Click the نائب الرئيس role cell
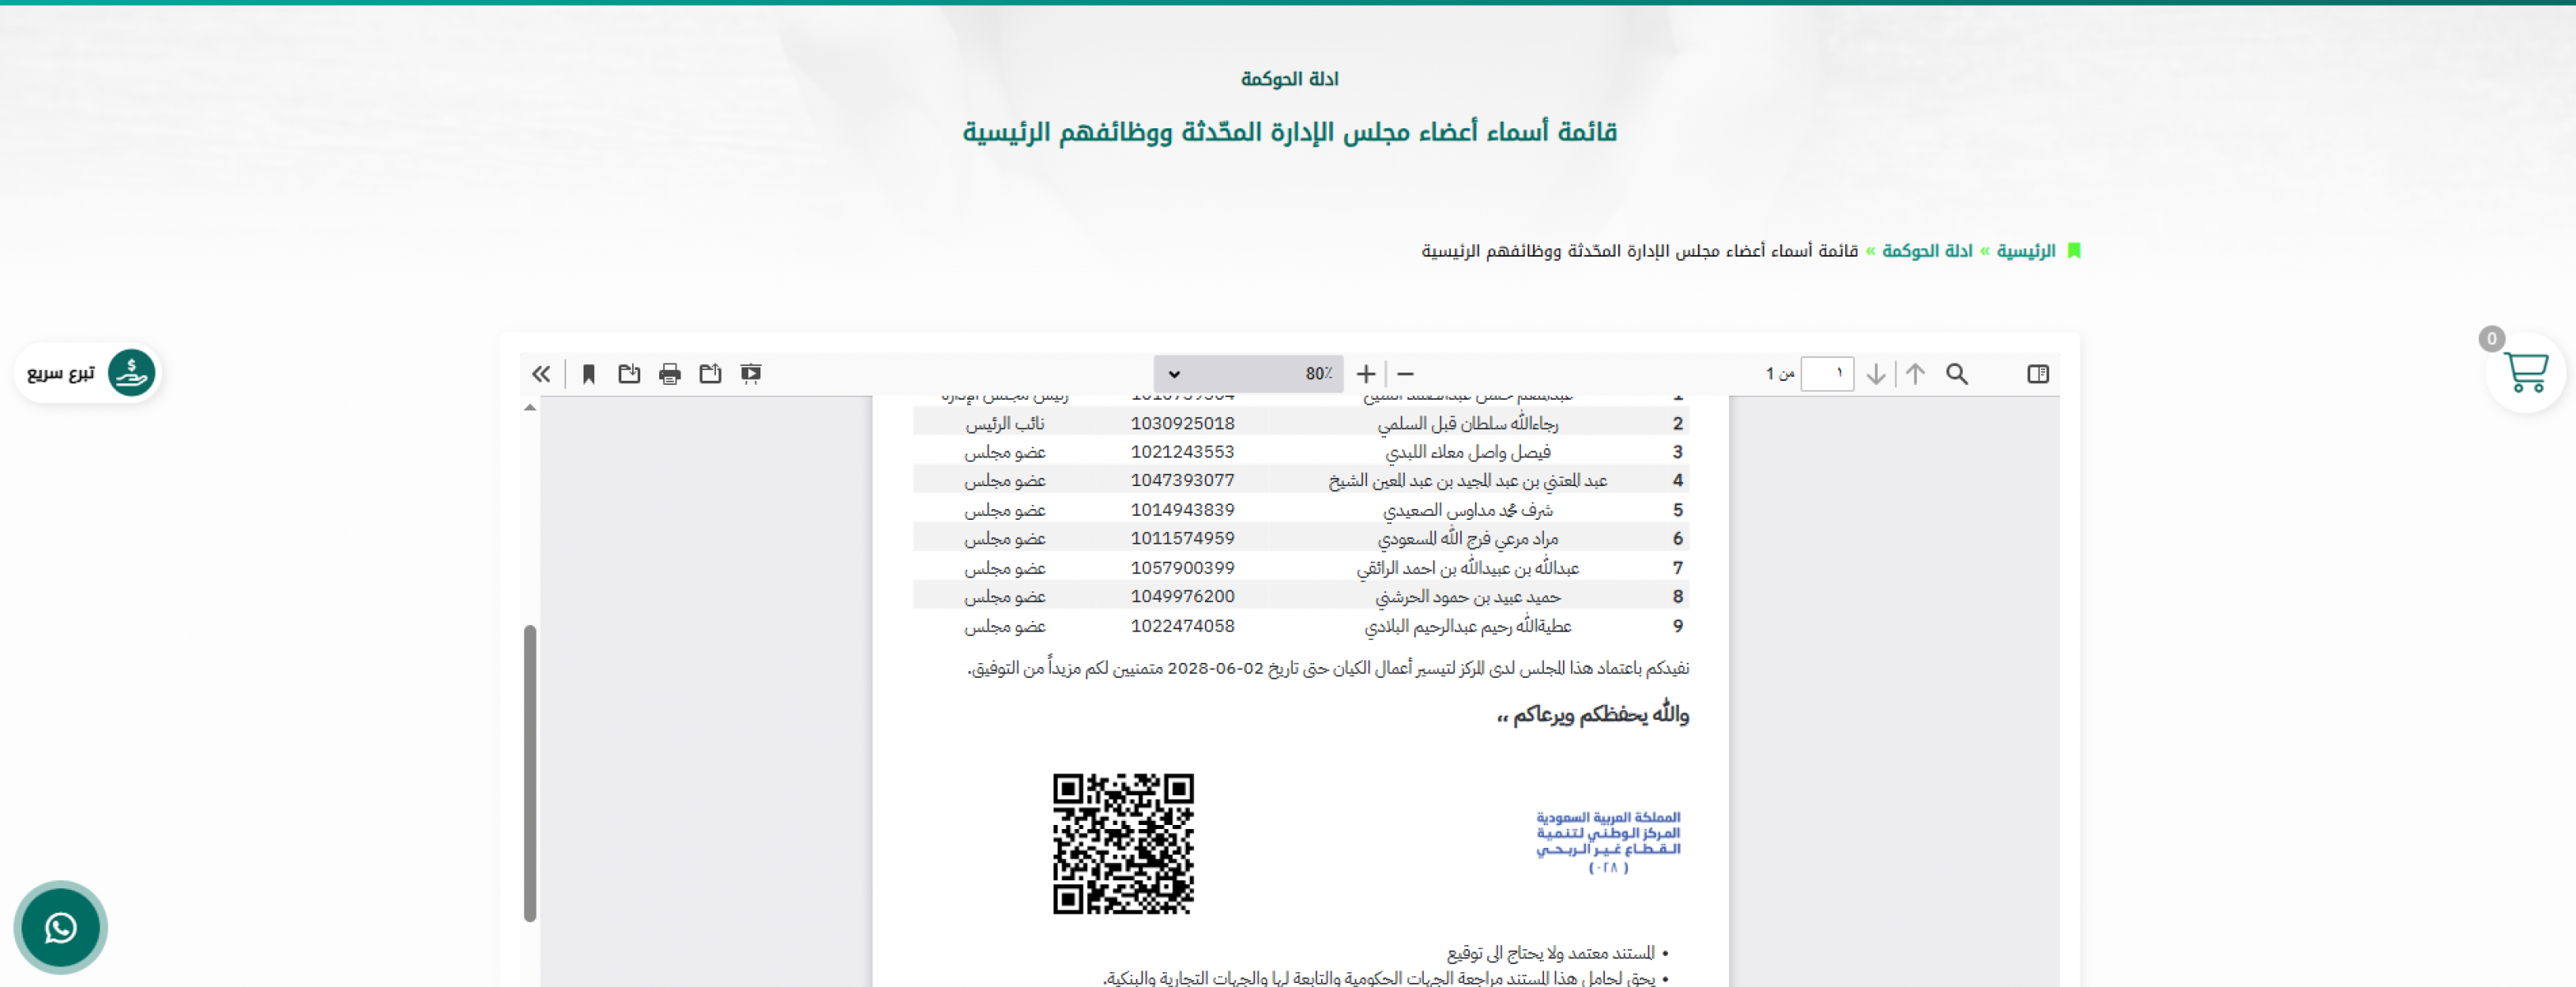Screen dimensions: 2576x987 tap(1005, 424)
